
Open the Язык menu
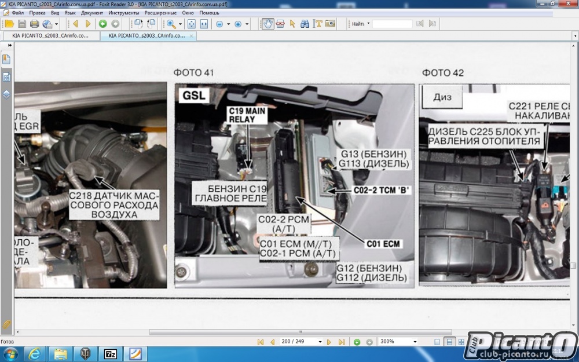tap(70, 13)
